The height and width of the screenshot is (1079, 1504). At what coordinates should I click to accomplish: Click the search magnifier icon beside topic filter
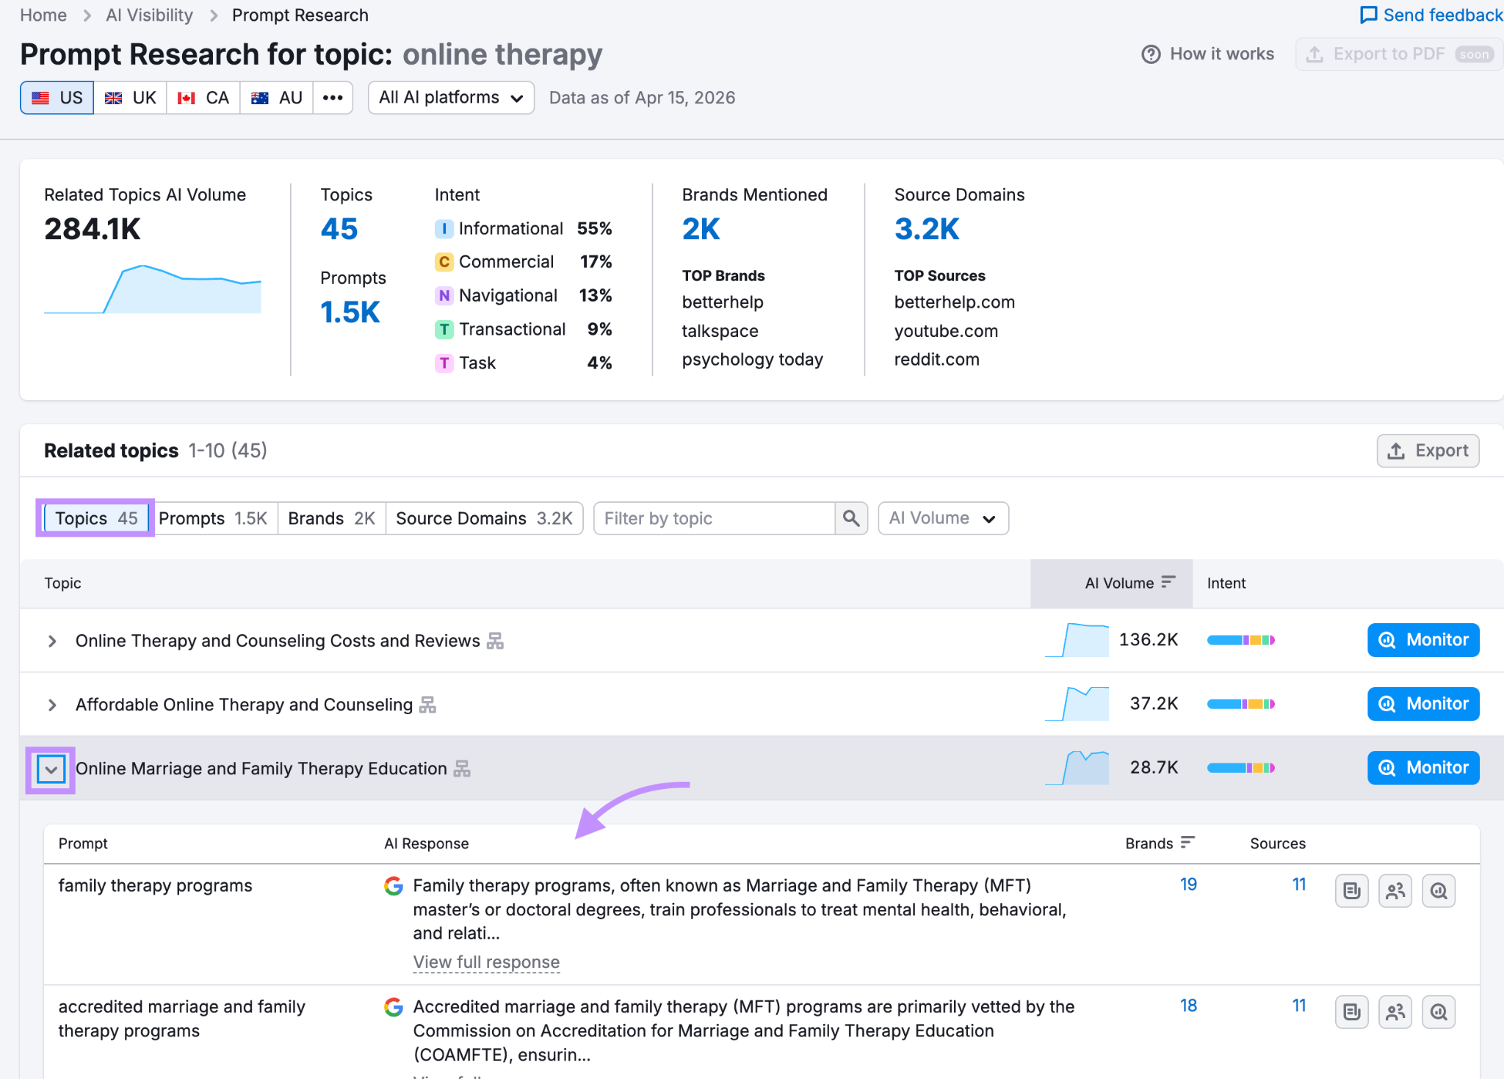tap(851, 518)
